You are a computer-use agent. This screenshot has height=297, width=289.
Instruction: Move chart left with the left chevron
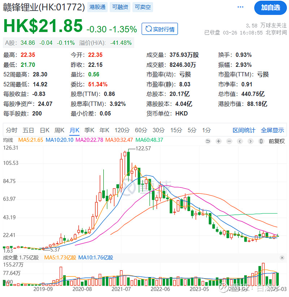point(240,141)
